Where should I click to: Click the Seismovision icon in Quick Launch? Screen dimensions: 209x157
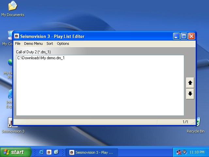(49, 152)
